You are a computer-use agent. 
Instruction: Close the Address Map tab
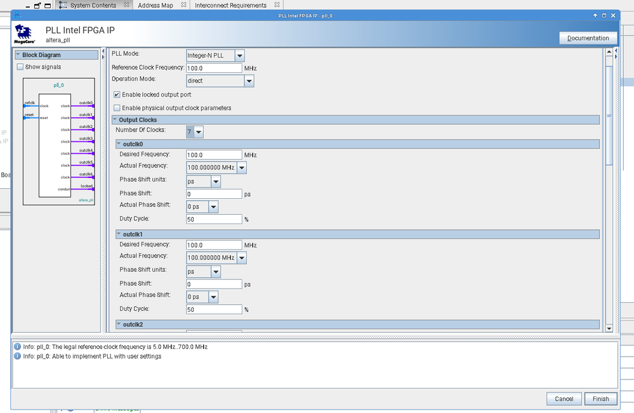click(183, 5)
